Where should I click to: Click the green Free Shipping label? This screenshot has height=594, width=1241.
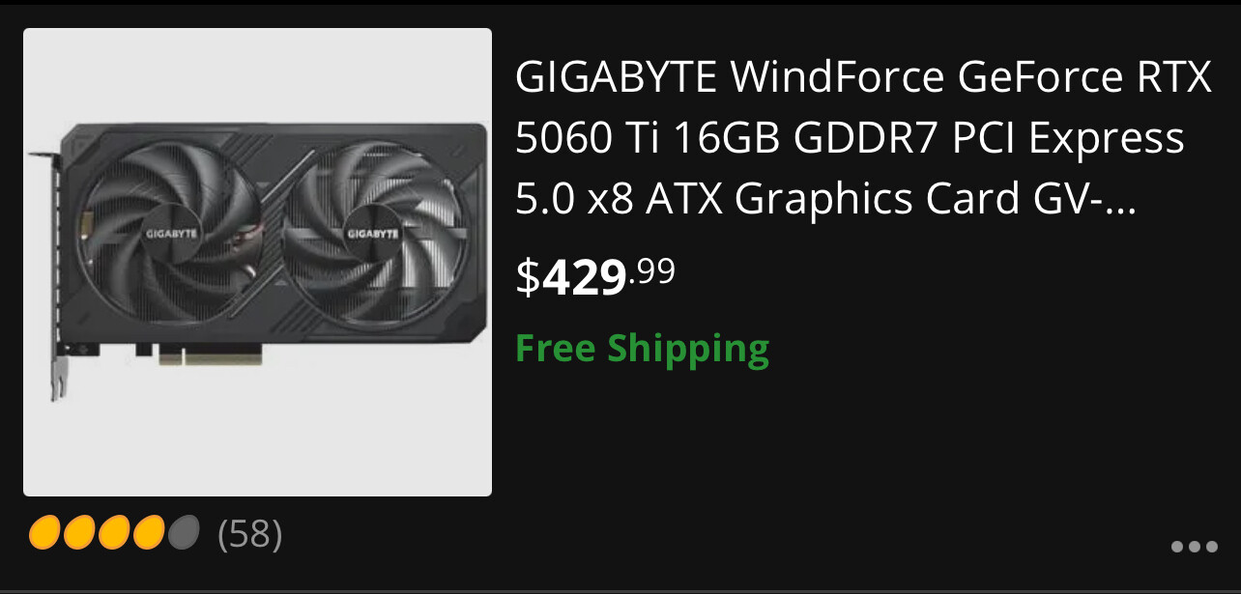tap(642, 349)
